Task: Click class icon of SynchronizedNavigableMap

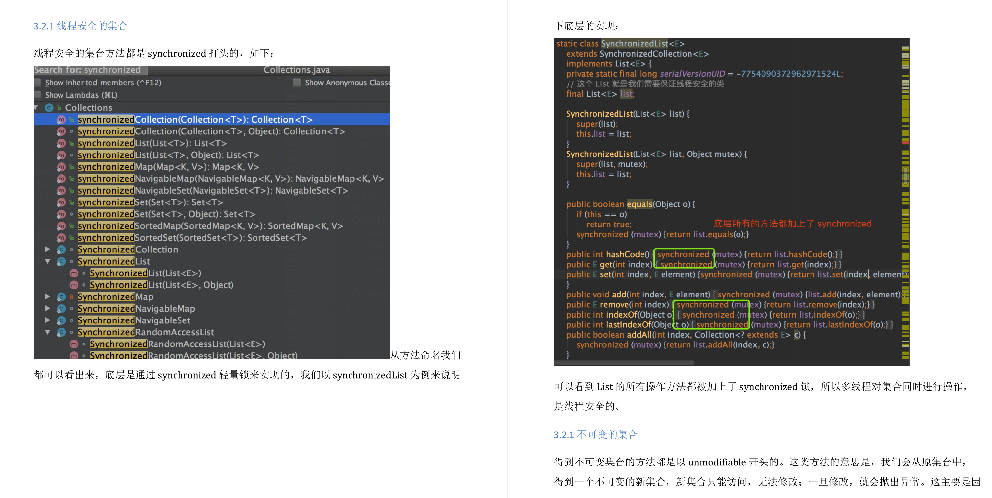Action: pos(61,309)
